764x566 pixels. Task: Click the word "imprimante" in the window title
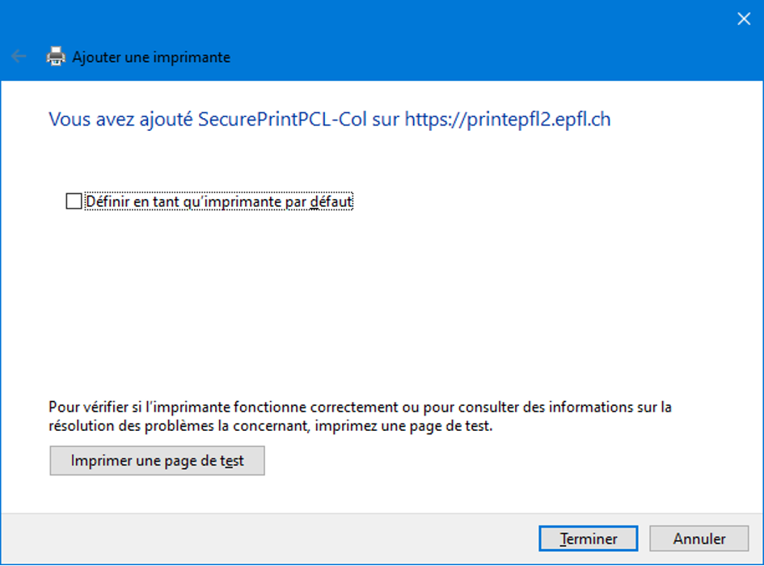tap(194, 57)
